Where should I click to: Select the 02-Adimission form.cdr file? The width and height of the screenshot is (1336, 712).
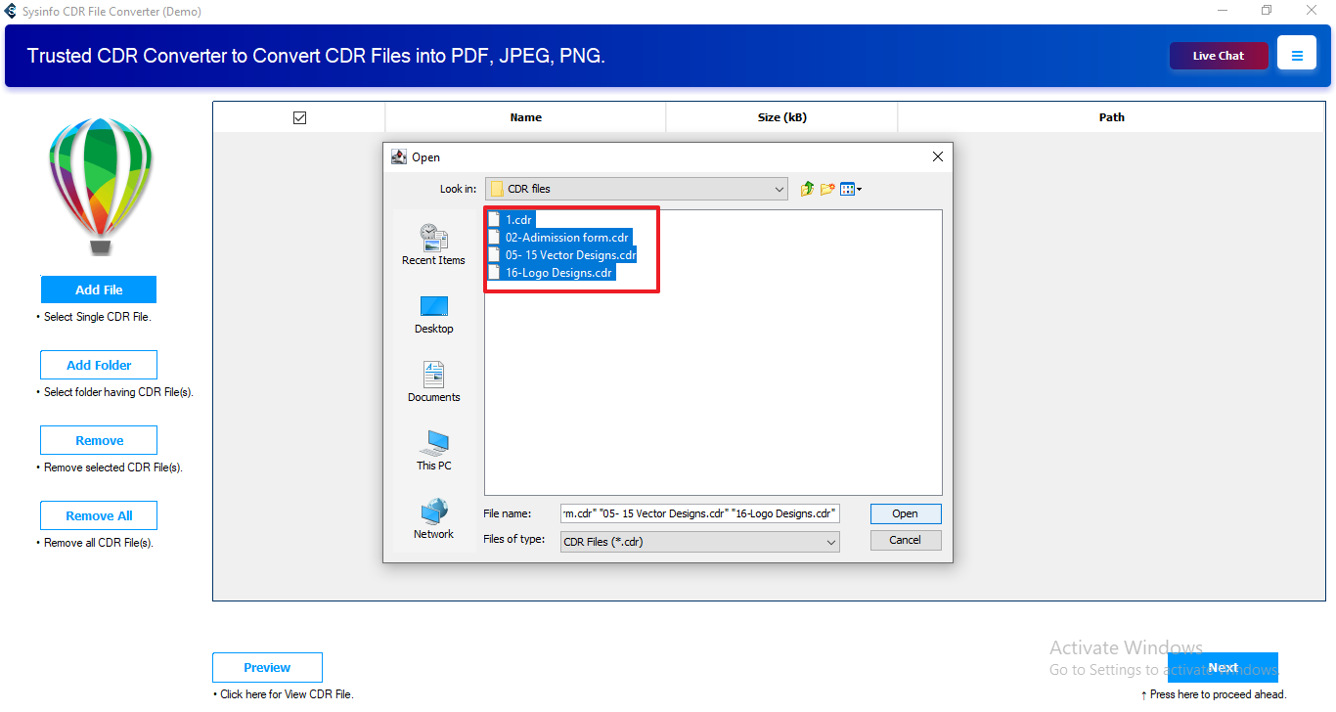(566, 238)
